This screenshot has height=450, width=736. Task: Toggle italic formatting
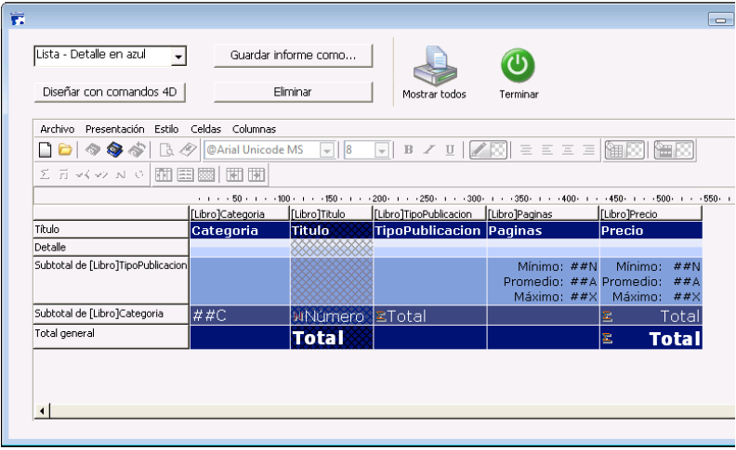(428, 150)
